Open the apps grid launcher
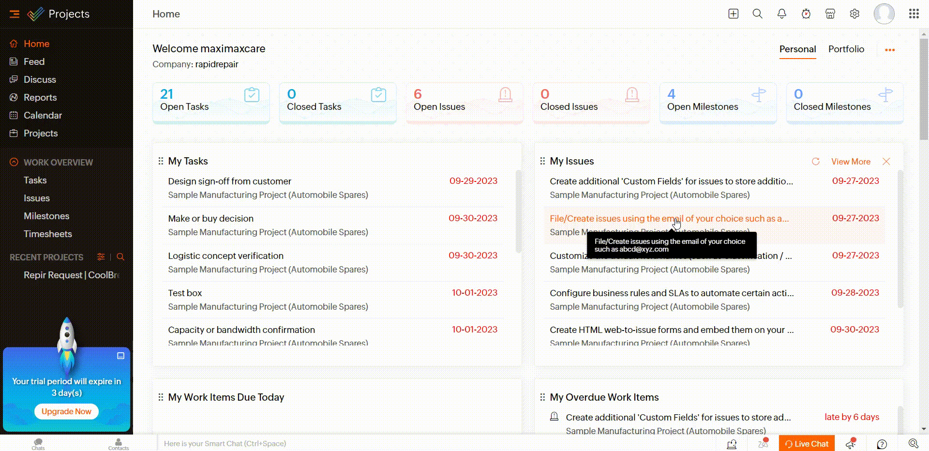The width and height of the screenshot is (929, 451). (914, 14)
